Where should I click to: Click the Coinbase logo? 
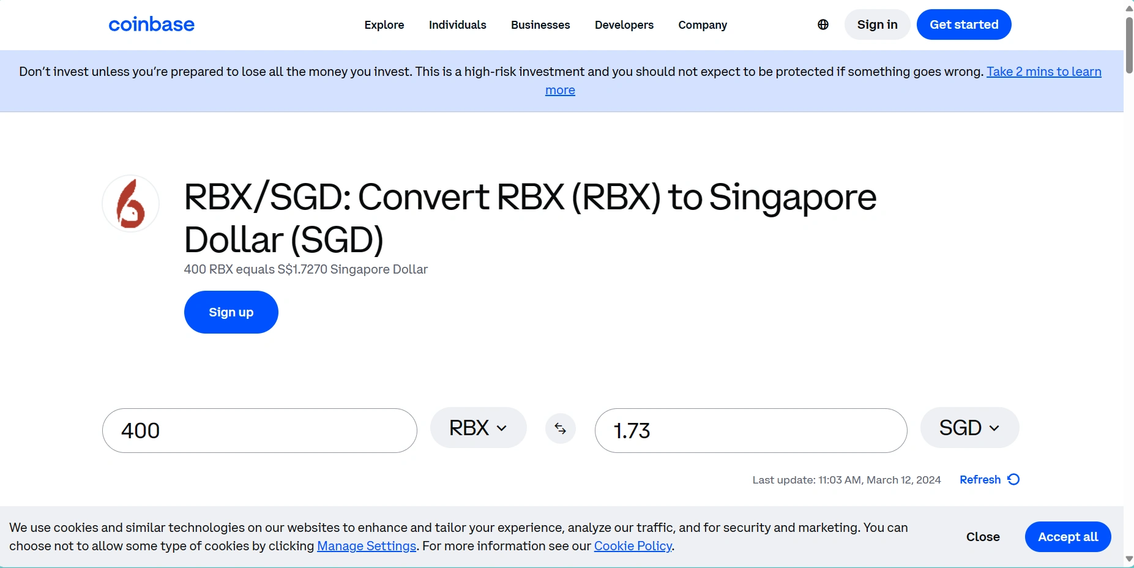(151, 24)
